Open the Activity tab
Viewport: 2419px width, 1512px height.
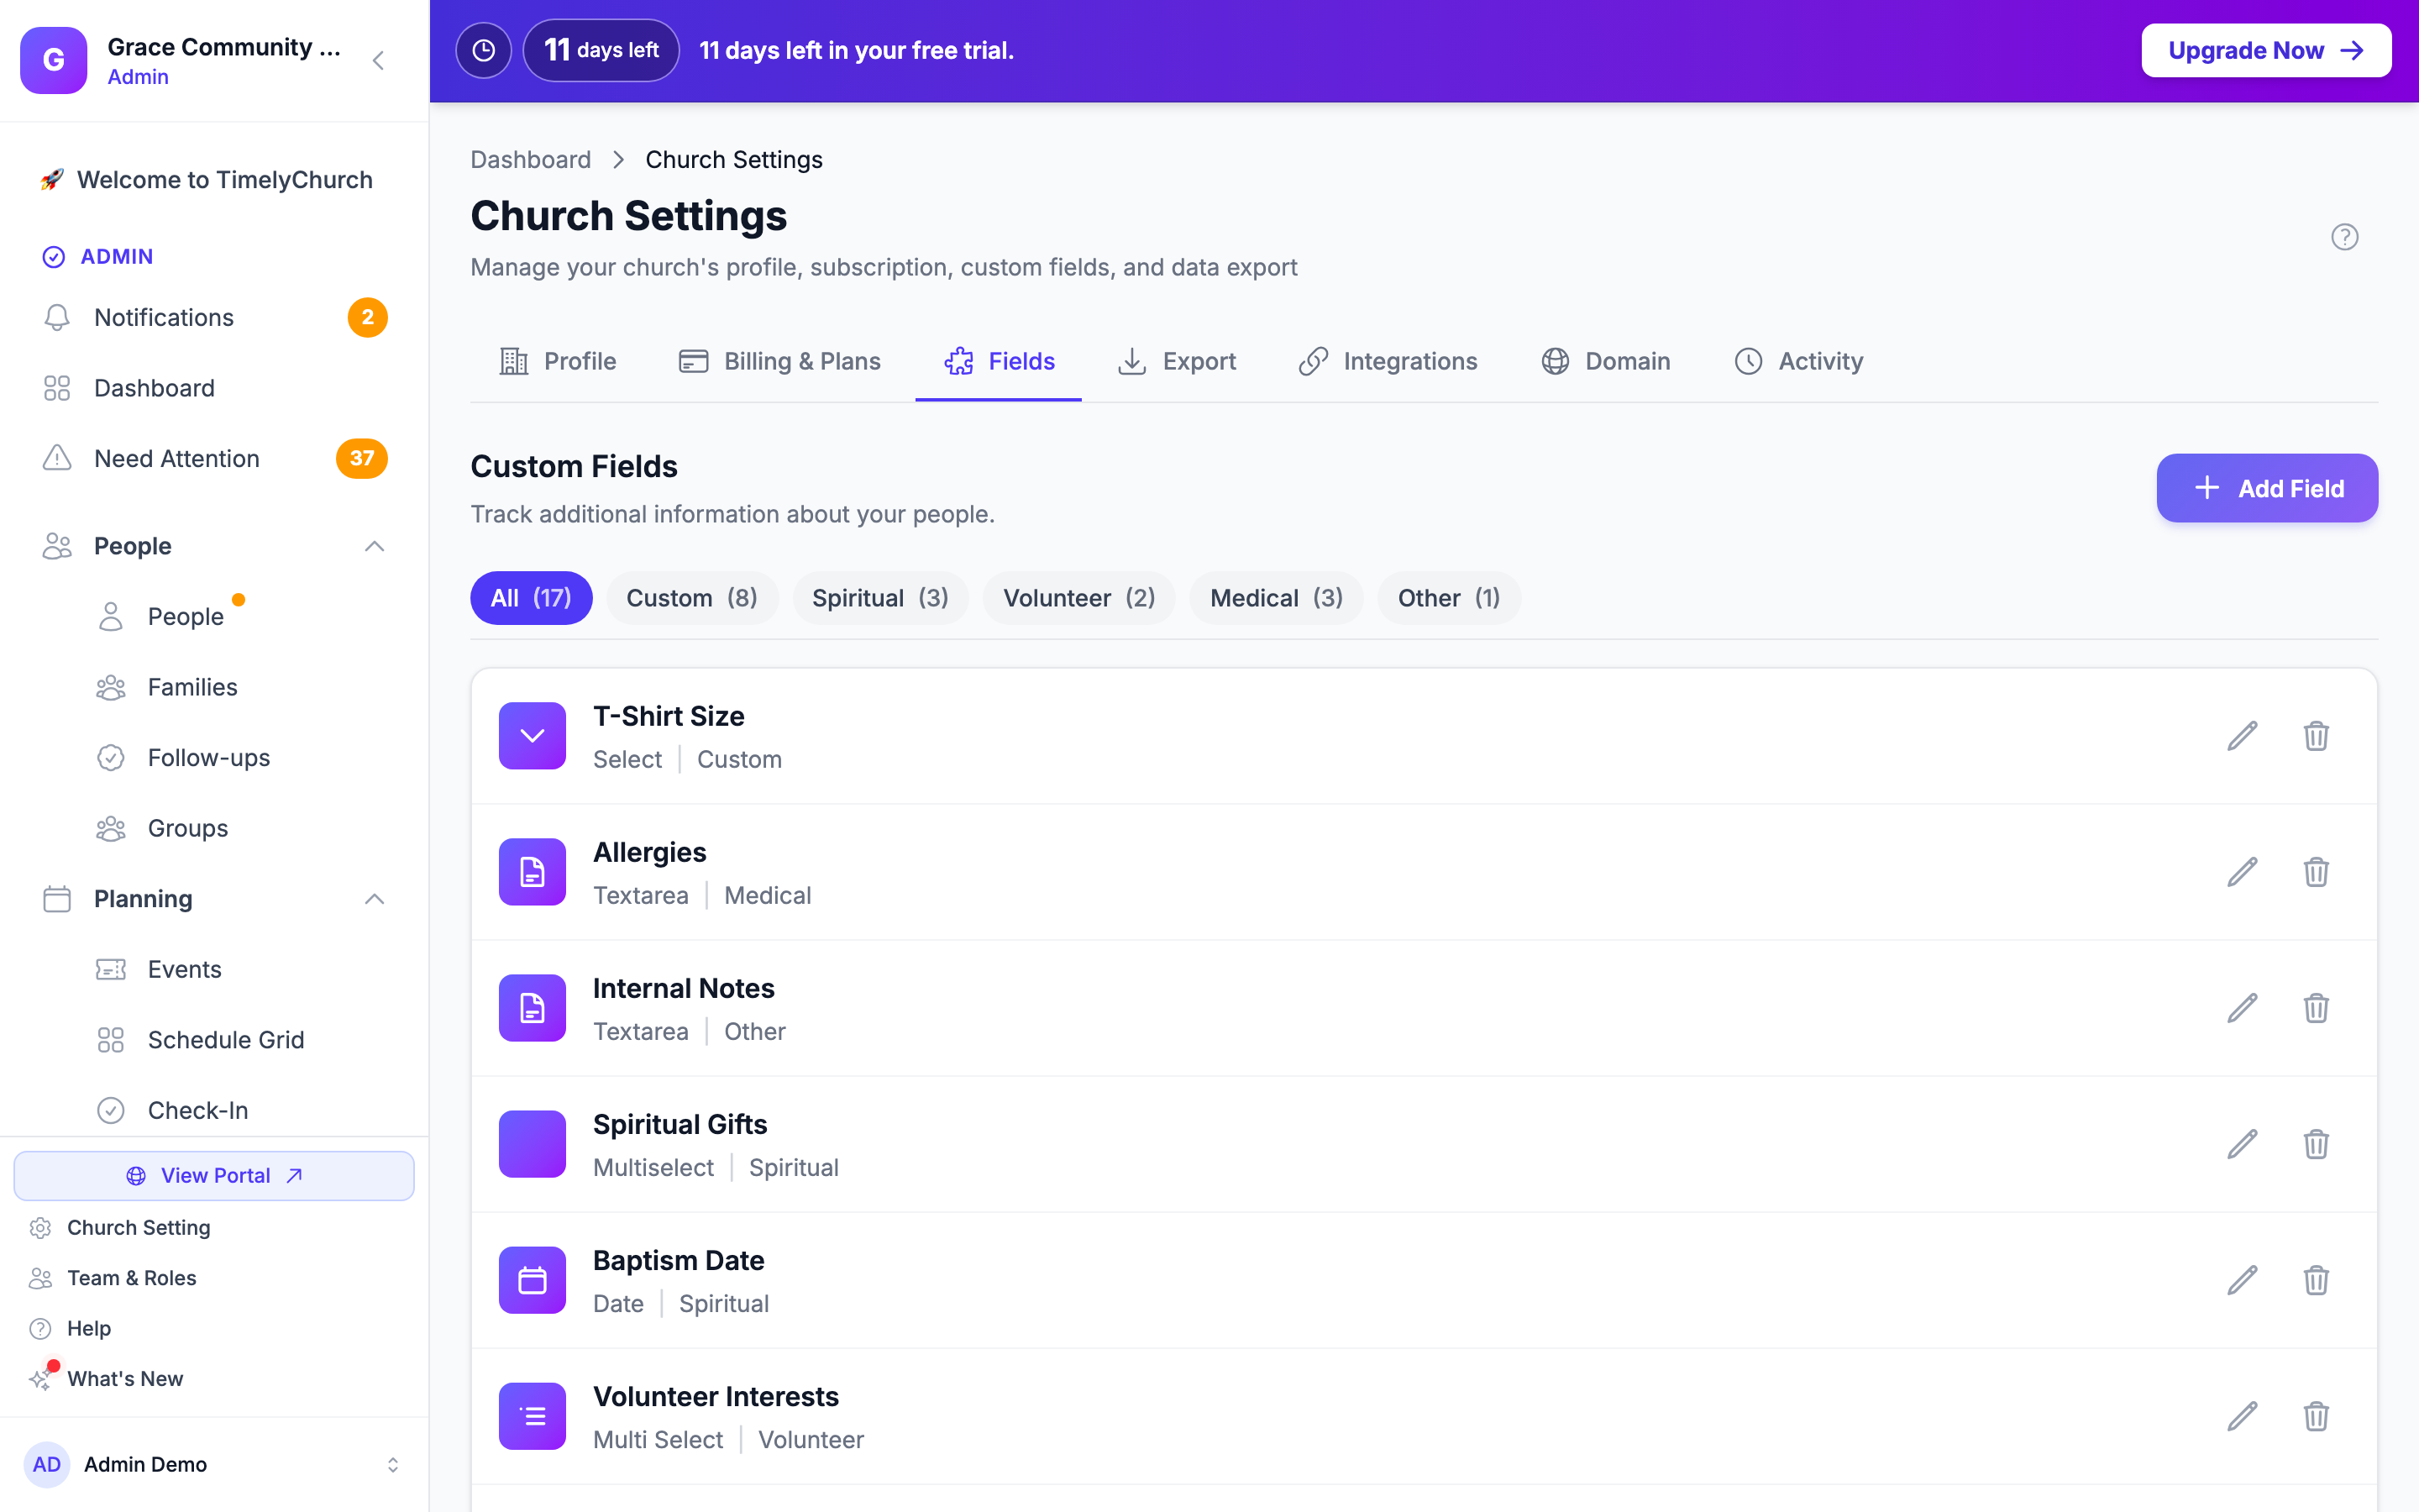click(x=1798, y=361)
